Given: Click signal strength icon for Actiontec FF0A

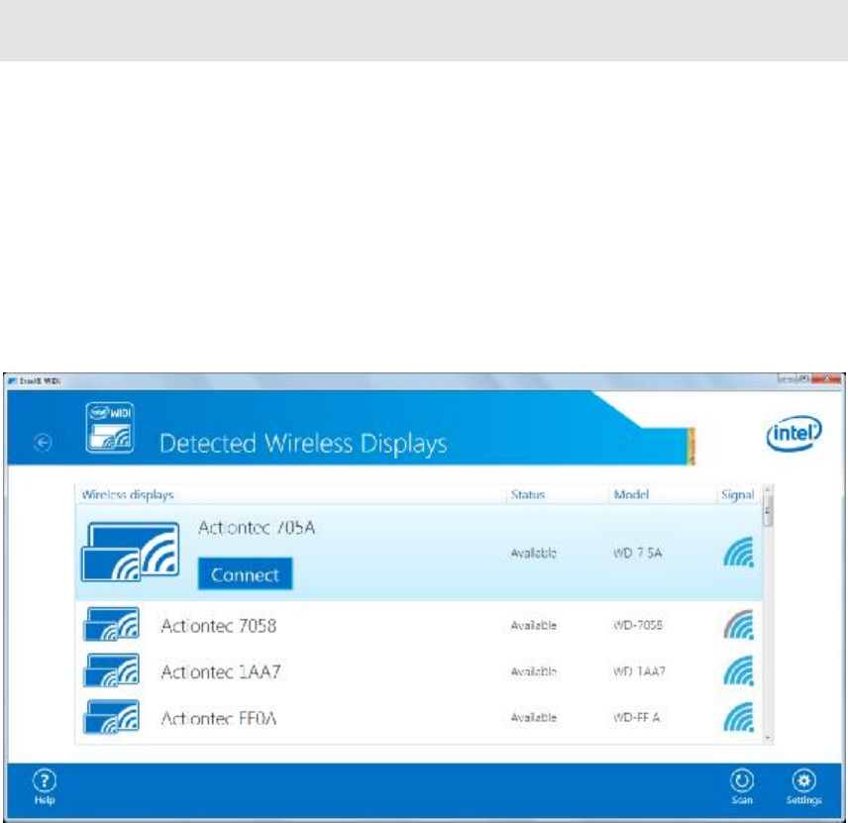Looking at the screenshot, I should pyautogui.click(x=739, y=717).
